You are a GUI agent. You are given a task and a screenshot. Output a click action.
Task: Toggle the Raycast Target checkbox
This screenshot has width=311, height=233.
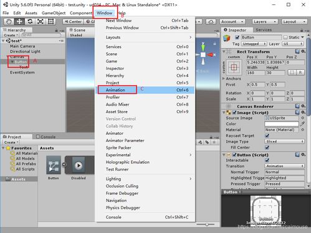pos(267,136)
